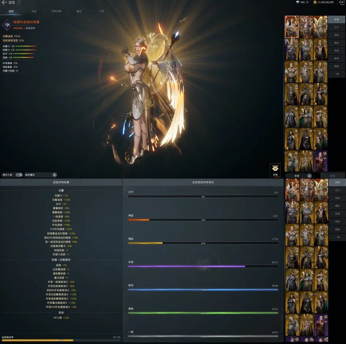
Task: Filter lower card list by 稀有
Action: 338,221
